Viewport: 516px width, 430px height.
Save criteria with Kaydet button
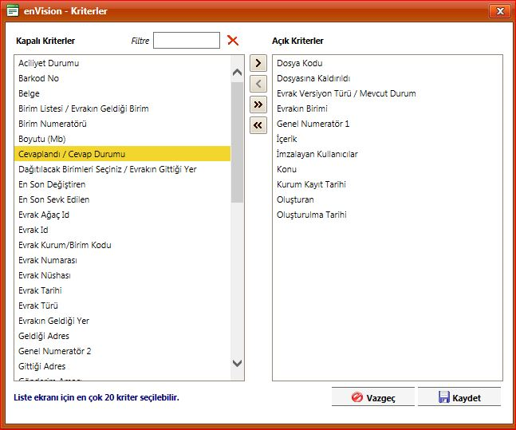[x=459, y=397]
